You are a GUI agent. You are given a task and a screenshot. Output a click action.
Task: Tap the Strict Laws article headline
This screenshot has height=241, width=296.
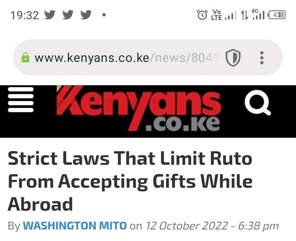(130, 181)
